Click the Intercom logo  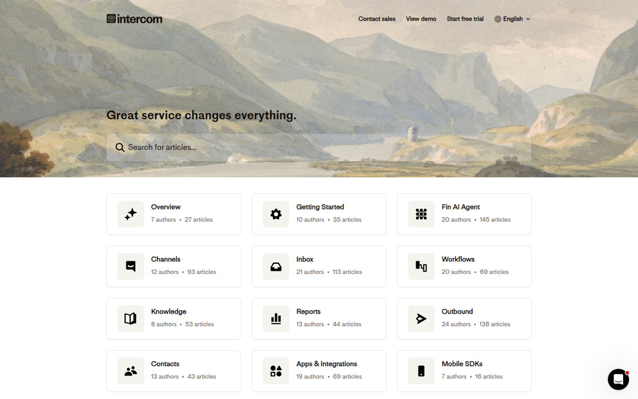[x=135, y=19]
